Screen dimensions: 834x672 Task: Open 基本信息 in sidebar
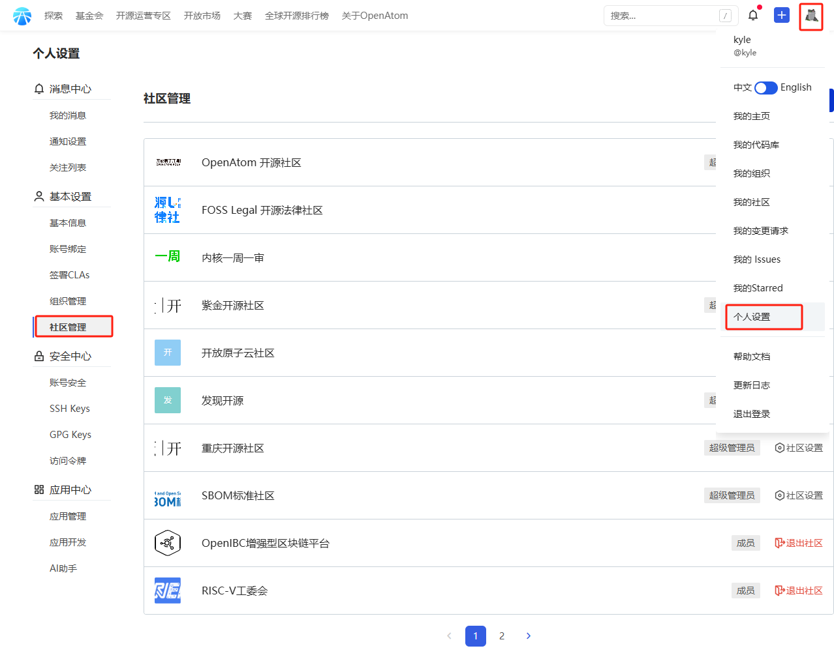tap(68, 223)
